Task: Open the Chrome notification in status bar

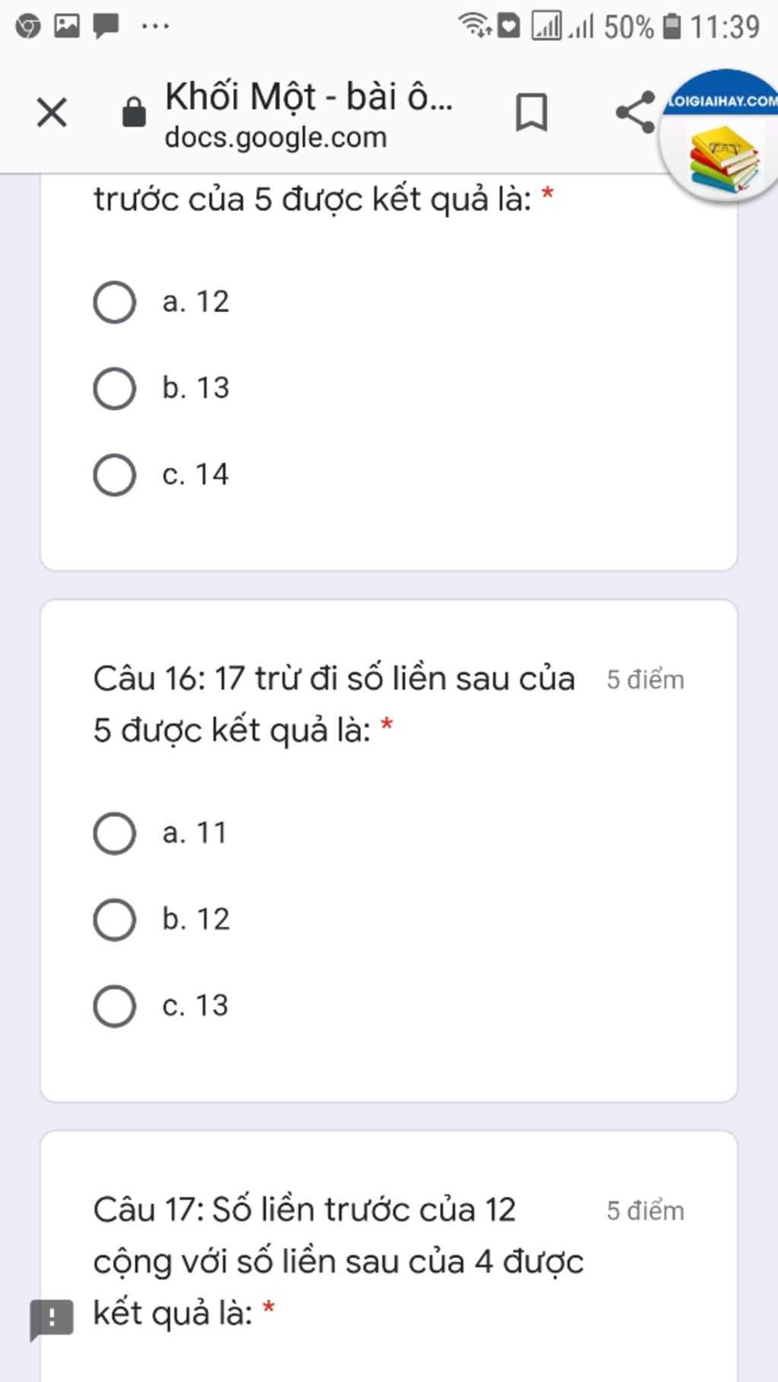Action: click(x=28, y=27)
